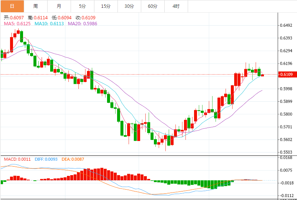Click the 0.0168 MACD axis label
This screenshot has width=297, height=200.
pos(286,158)
